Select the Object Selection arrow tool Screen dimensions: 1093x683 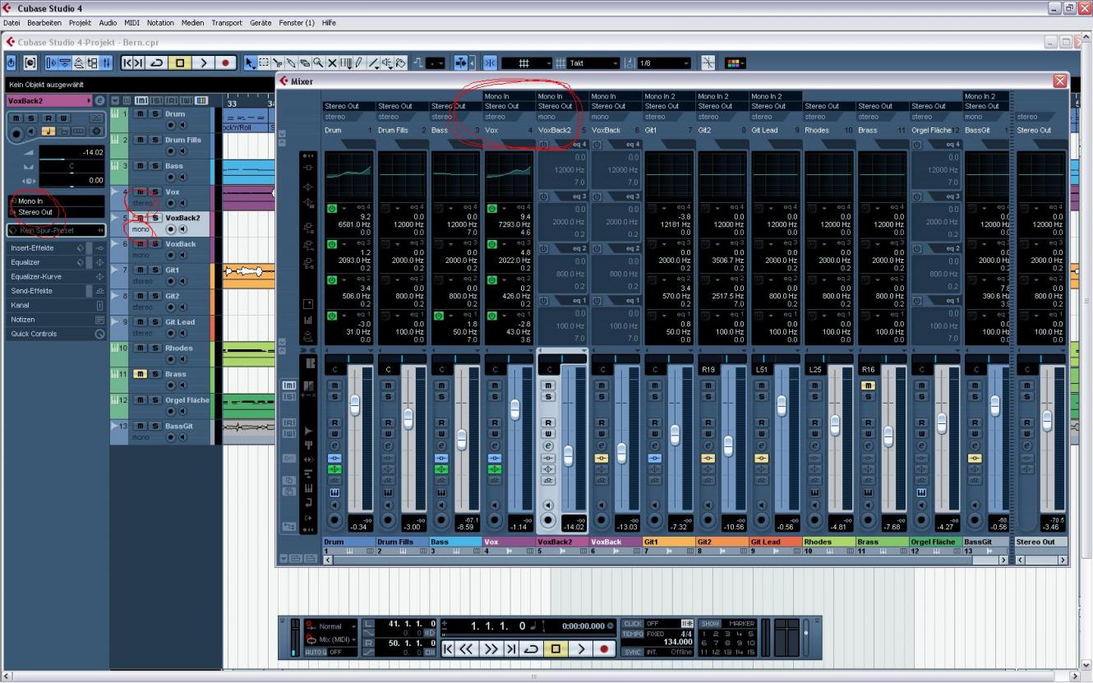point(249,63)
